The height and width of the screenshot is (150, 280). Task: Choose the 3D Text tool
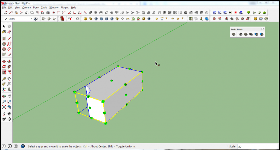[9, 89]
